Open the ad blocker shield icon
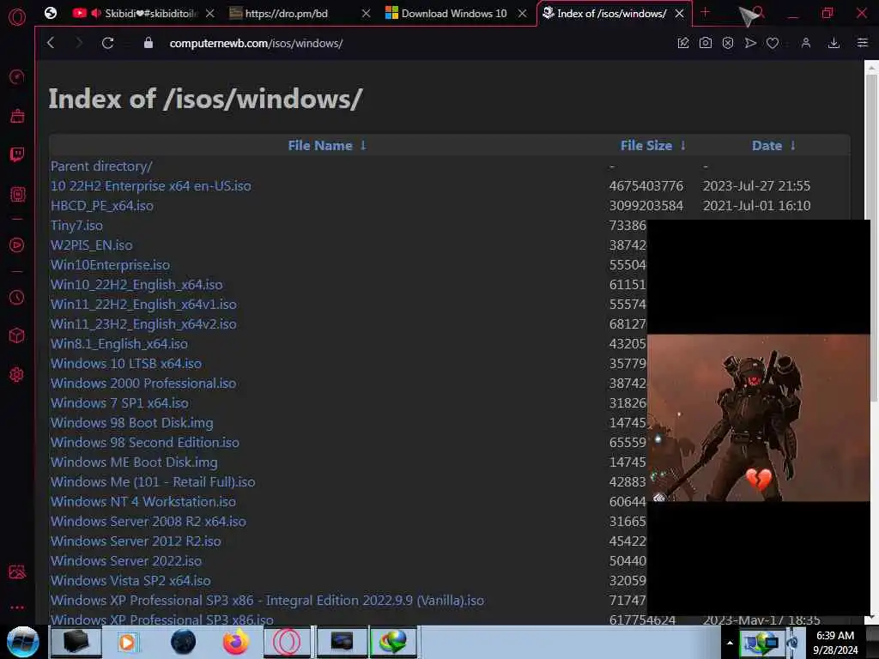879x659 pixels. tap(728, 43)
